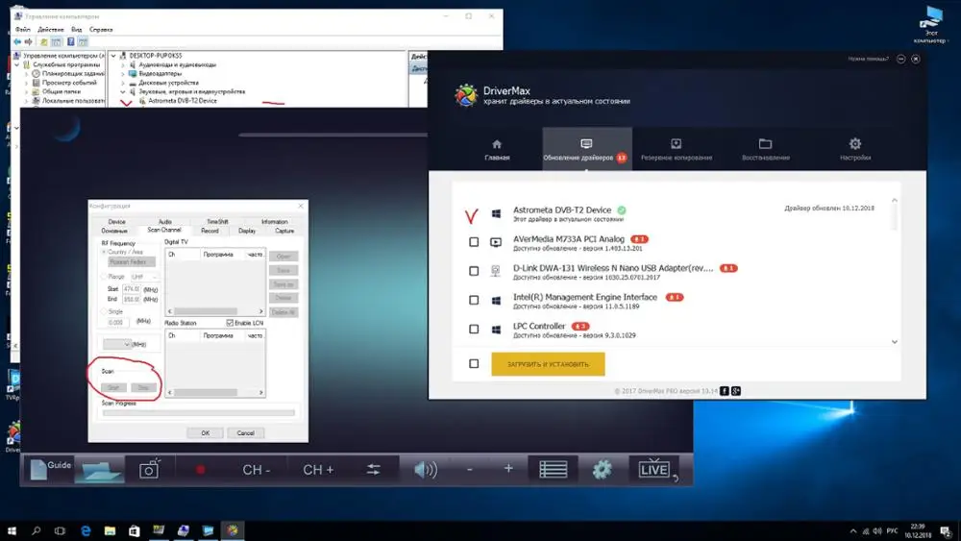Check Intel(R) Management Engine Interface checkbox
961x541 pixels.
[x=474, y=300]
